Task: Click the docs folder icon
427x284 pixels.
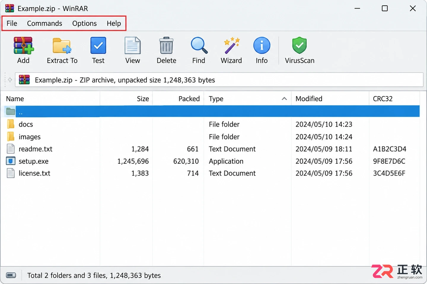Action: pos(11,124)
